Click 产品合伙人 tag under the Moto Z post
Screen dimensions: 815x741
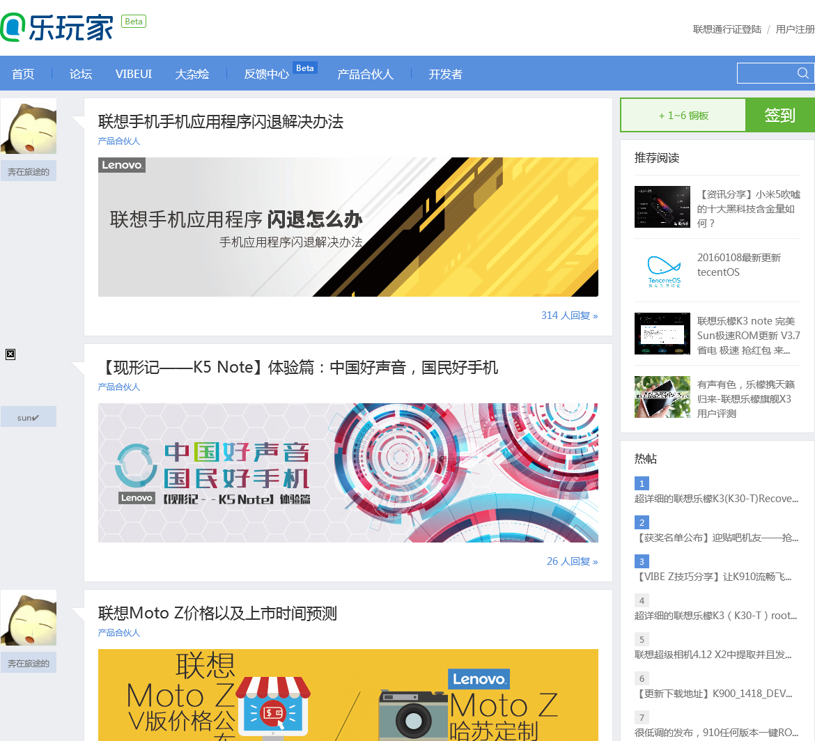[x=119, y=632]
